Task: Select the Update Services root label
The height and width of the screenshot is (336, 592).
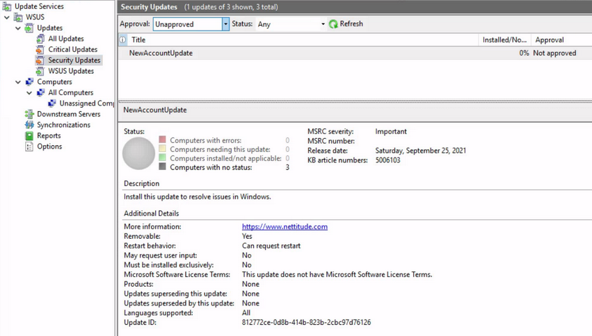Action: [39, 6]
